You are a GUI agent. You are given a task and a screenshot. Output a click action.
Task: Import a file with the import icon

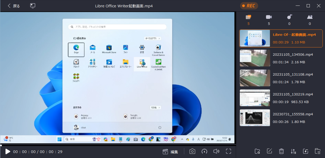point(305,152)
